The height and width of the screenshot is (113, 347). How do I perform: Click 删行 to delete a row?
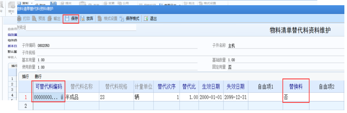[x=38, y=77]
